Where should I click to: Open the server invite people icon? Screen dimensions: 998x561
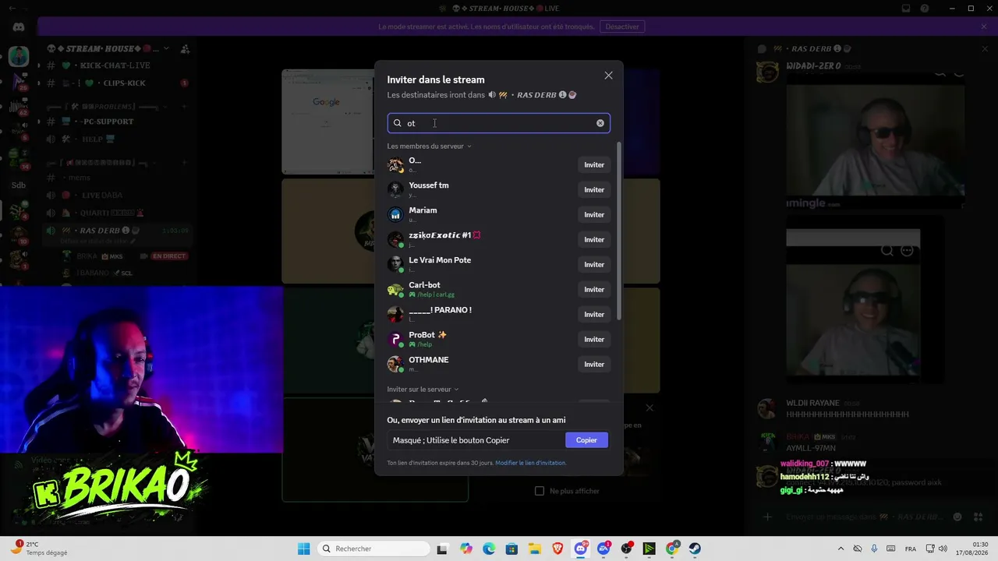[185, 48]
